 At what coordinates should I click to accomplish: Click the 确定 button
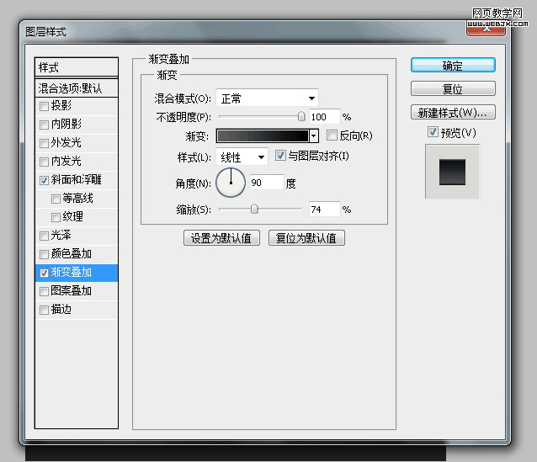[x=453, y=66]
